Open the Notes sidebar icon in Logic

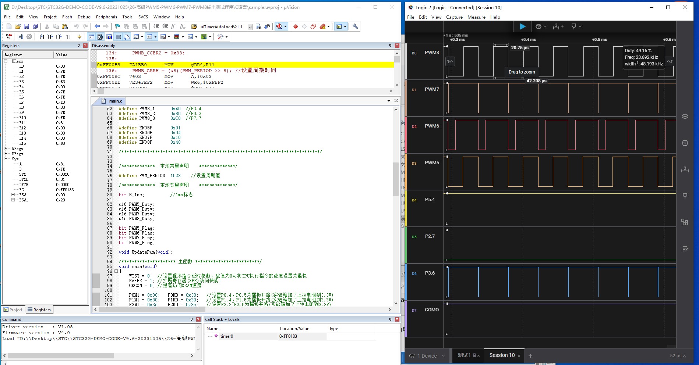(x=685, y=249)
